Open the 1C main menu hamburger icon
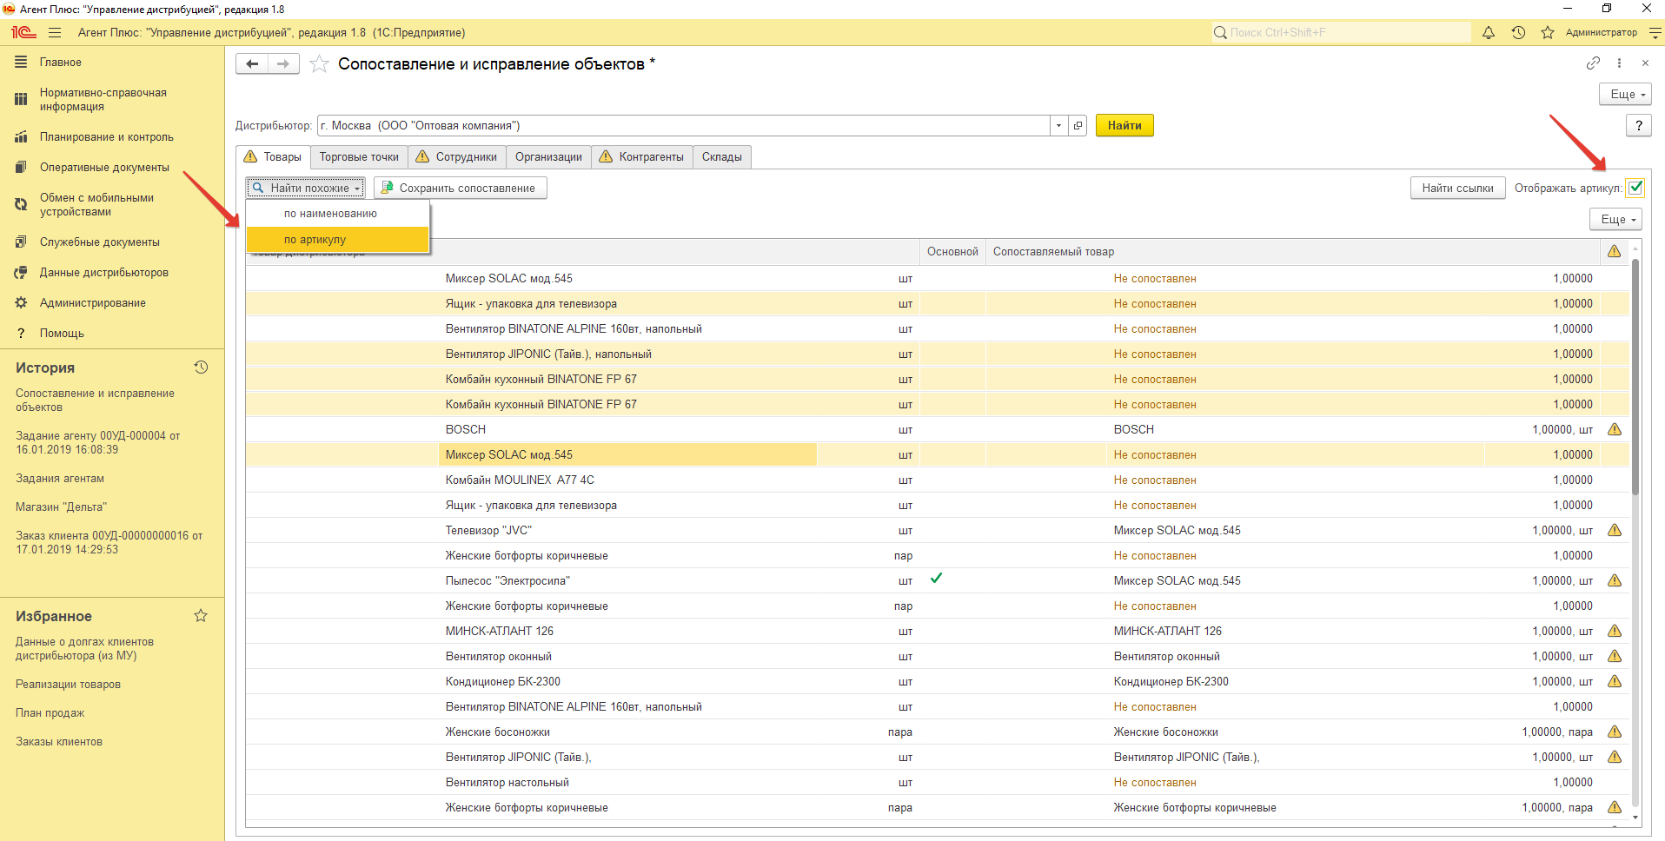The width and height of the screenshot is (1665, 841). coord(55,32)
